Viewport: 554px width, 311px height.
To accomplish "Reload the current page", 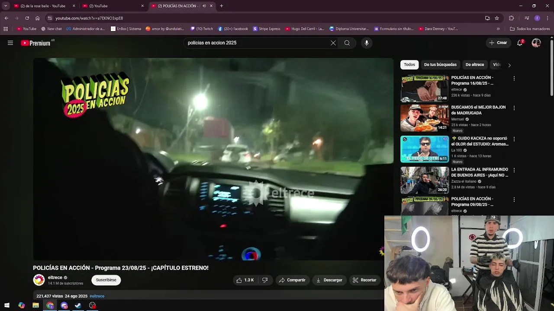I will (x=27, y=18).
